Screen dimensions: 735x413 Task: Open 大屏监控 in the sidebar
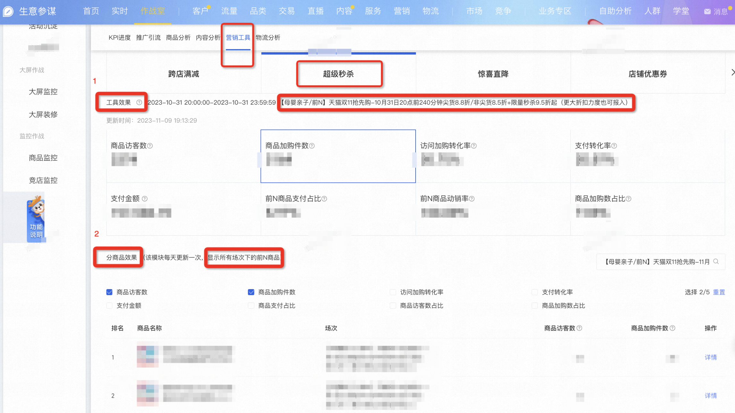[x=43, y=92]
